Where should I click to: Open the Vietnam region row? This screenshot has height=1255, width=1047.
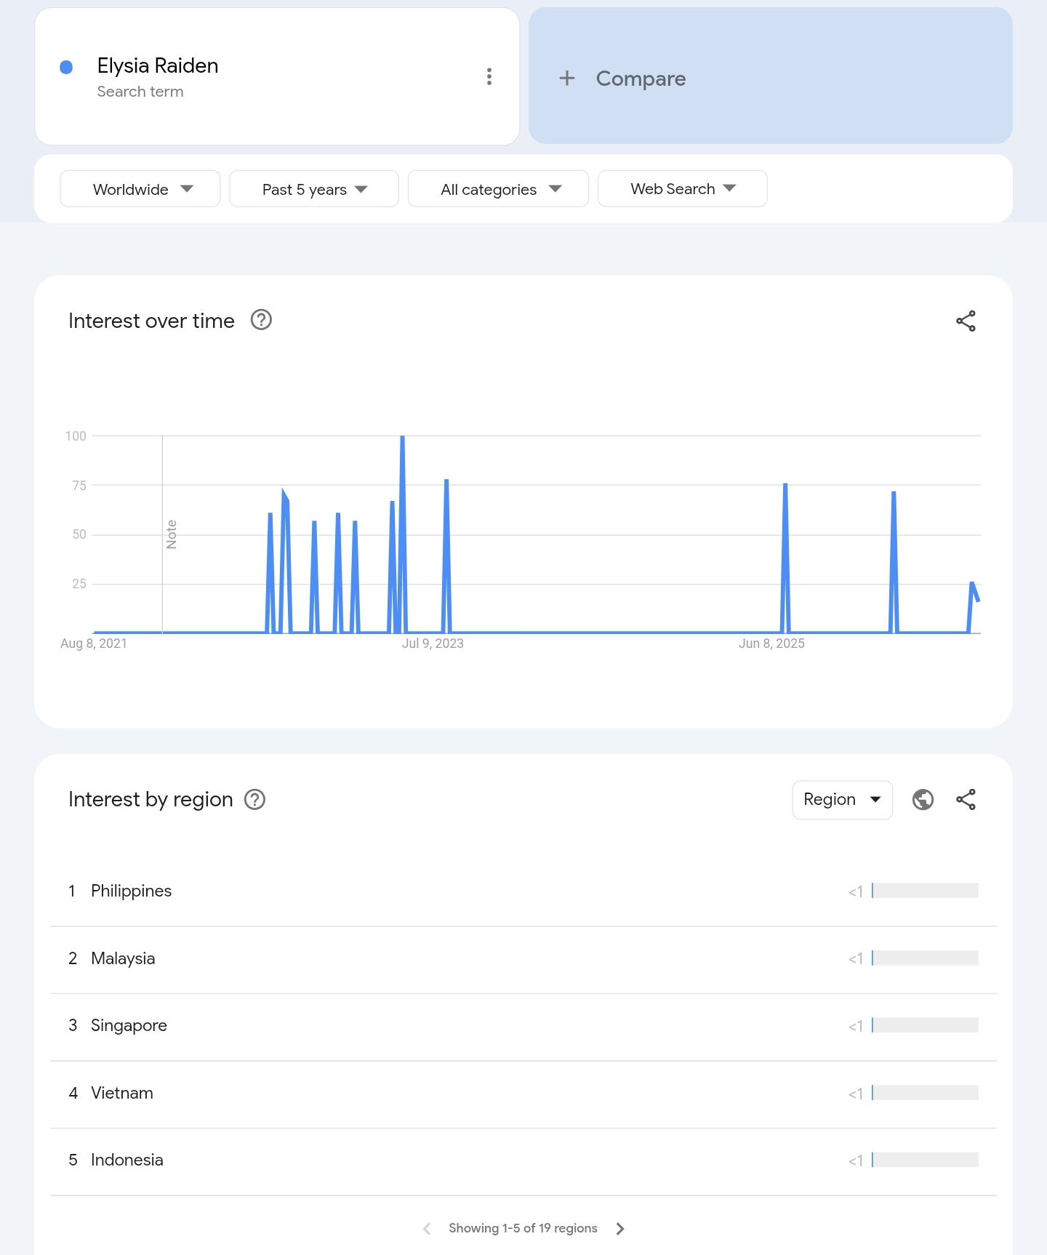pos(523,1094)
